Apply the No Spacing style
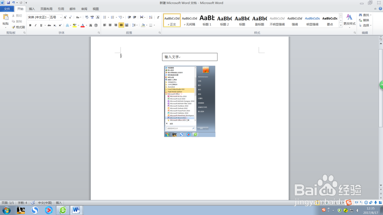 (x=189, y=21)
